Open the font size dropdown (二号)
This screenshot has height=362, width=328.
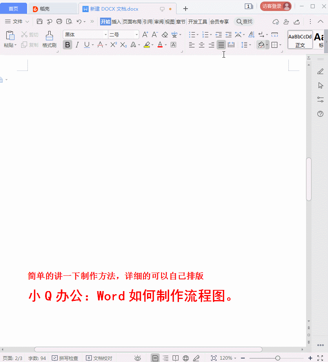click(137, 34)
